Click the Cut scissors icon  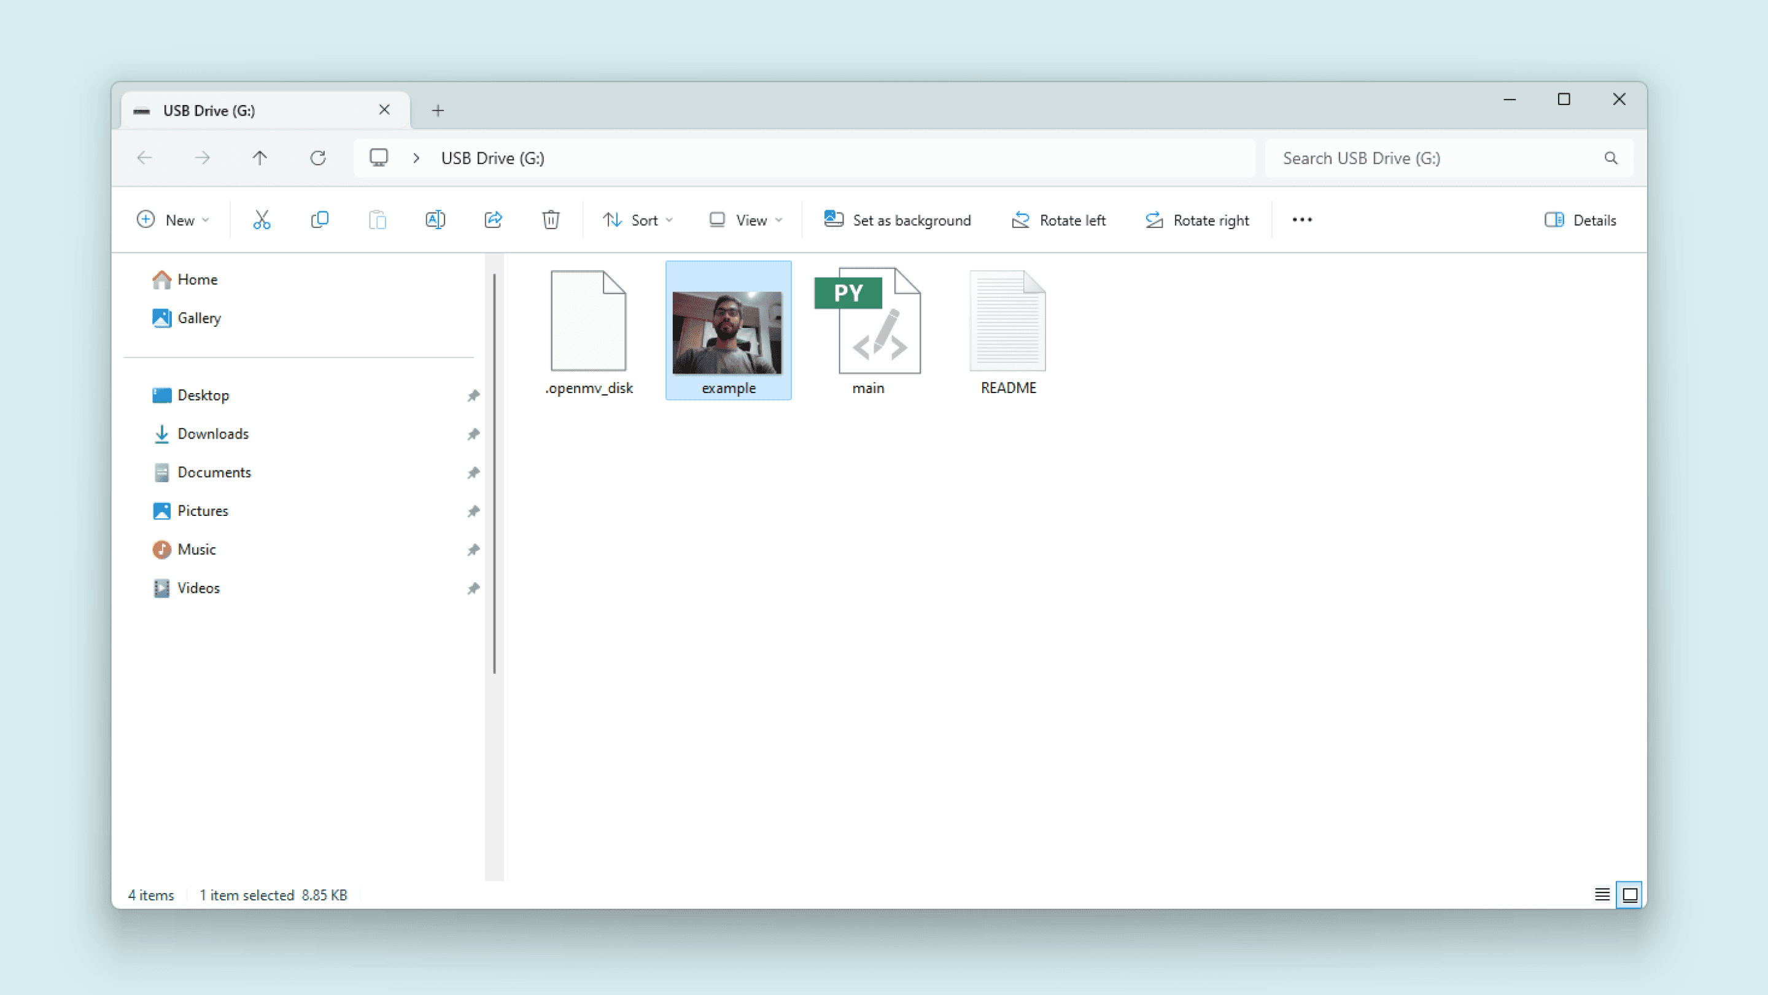(x=262, y=220)
